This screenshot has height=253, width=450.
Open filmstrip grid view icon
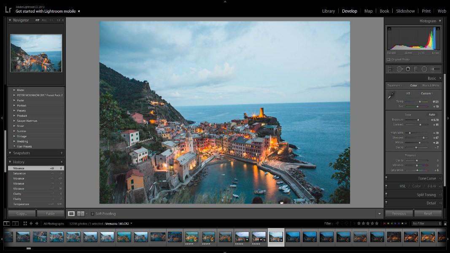click(x=25, y=223)
